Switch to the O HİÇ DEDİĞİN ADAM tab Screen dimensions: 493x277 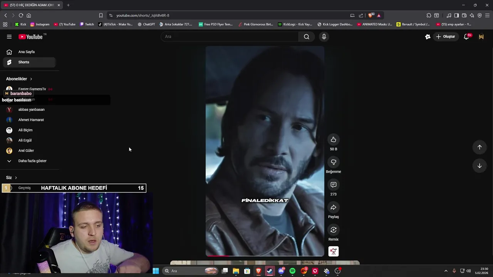click(x=32, y=5)
